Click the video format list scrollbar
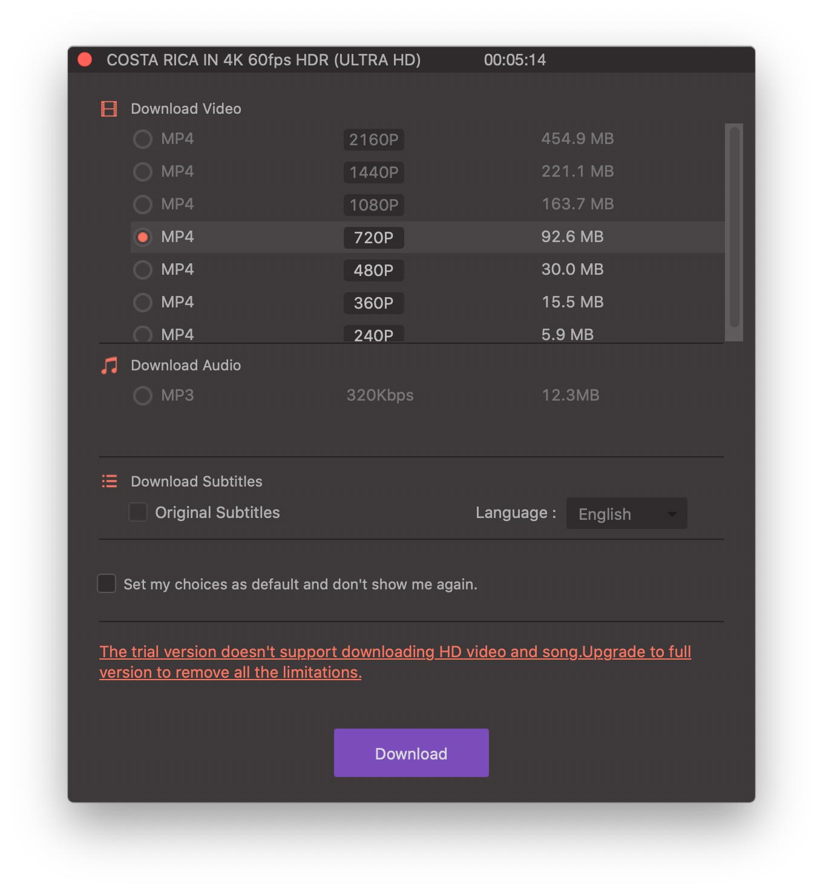This screenshot has height=892, width=823. (x=734, y=230)
